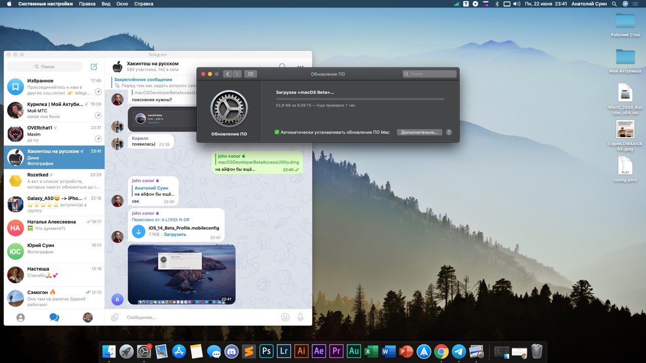This screenshot has height=363, width=646.
Task: Click Telegram chat search field
Action: [44, 67]
